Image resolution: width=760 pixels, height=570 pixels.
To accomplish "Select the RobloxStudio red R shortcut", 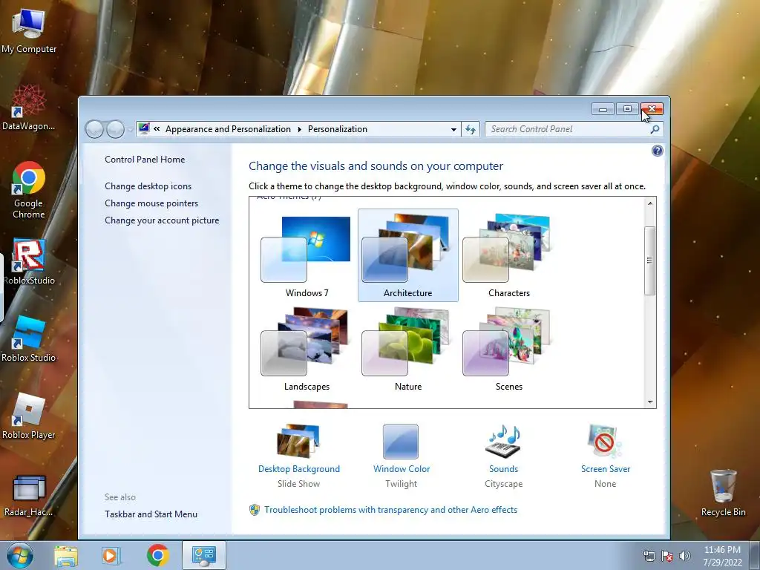I will click(x=29, y=262).
